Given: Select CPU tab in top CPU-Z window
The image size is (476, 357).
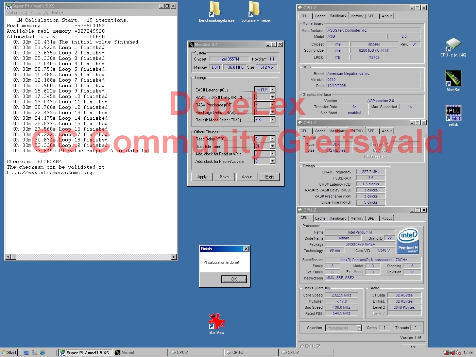Looking at the screenshot, I should pyautogui.click(x=304, y=16).
